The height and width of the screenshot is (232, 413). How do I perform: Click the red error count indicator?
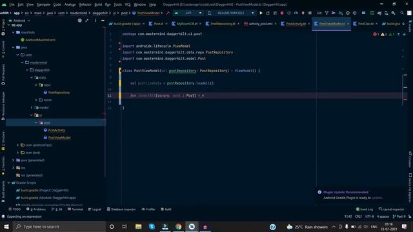[376, 34]
